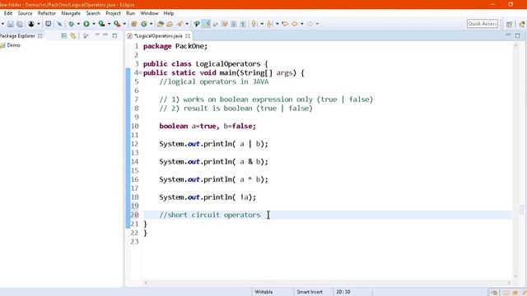Screen dimensions: 527x296
Task: Click the Java perspective icon
Action: pyautogui.click(x=522, y=24)
